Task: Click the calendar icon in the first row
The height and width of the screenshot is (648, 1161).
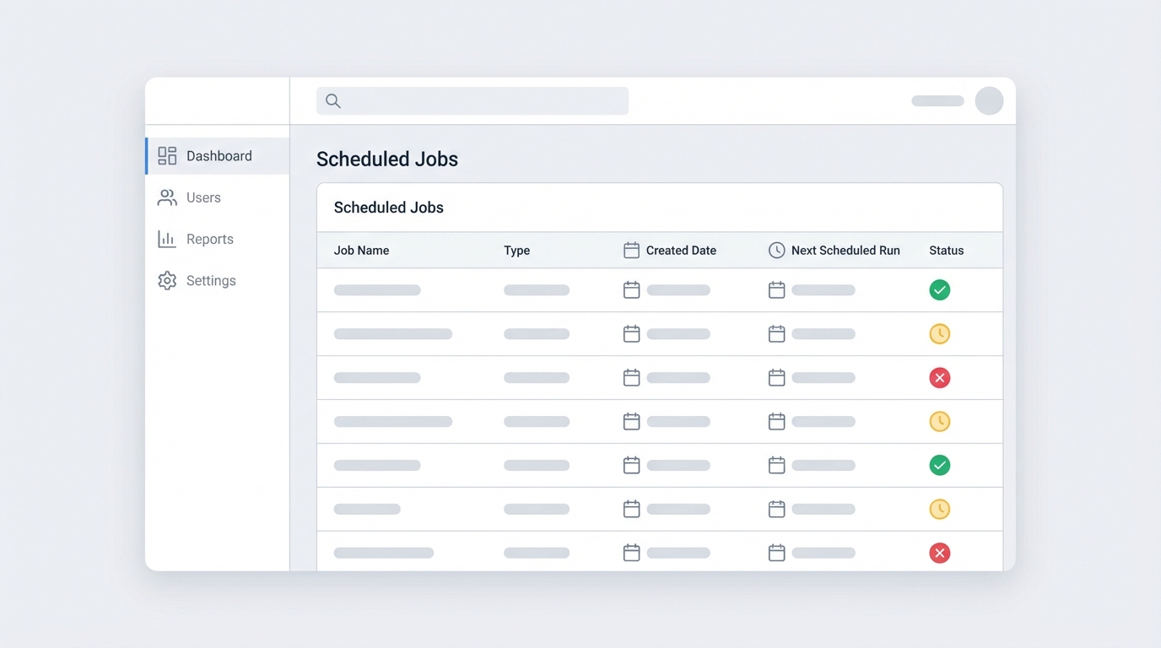Action: (x=631, y=289)
